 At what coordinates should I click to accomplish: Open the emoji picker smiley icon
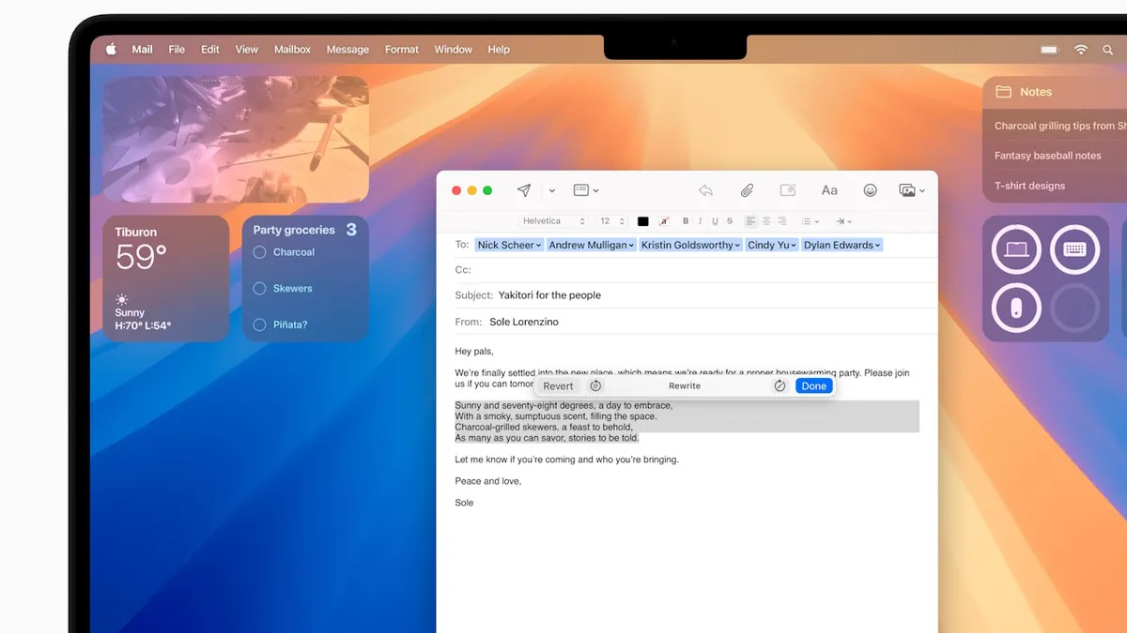[871, 190]
